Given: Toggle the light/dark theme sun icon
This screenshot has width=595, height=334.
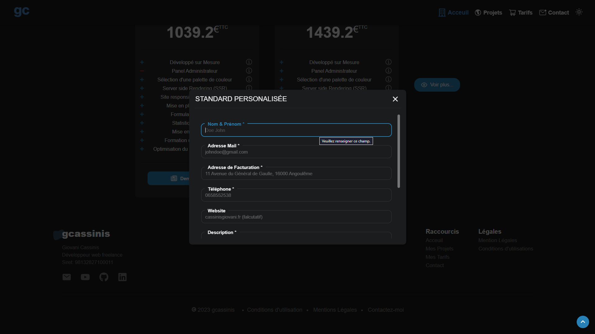Looking at the screenshot, I should pyautogui.click(x=579, y=12).
